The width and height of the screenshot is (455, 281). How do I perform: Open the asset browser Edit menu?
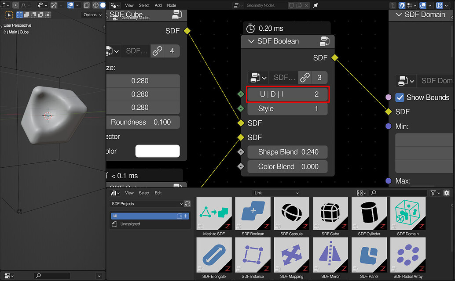coord(158,193)
